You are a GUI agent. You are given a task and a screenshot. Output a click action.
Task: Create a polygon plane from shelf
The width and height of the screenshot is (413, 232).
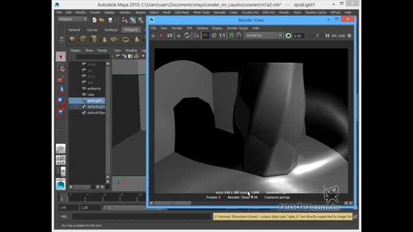tap(114, 39)
